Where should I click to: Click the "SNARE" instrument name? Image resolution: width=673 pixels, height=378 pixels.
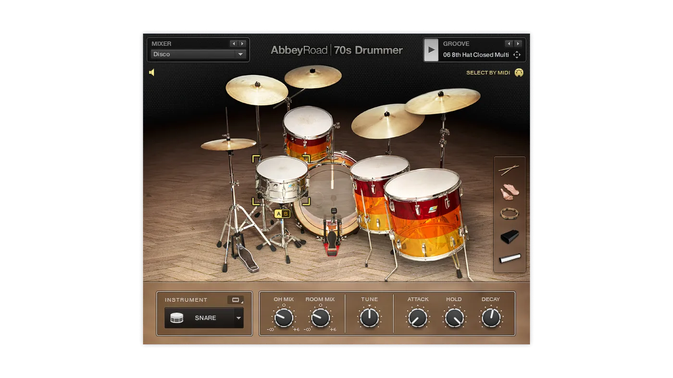click(205, 318)
